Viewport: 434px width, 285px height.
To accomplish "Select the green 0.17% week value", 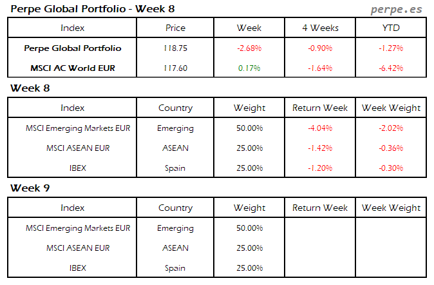I will [x=249, y=68].
